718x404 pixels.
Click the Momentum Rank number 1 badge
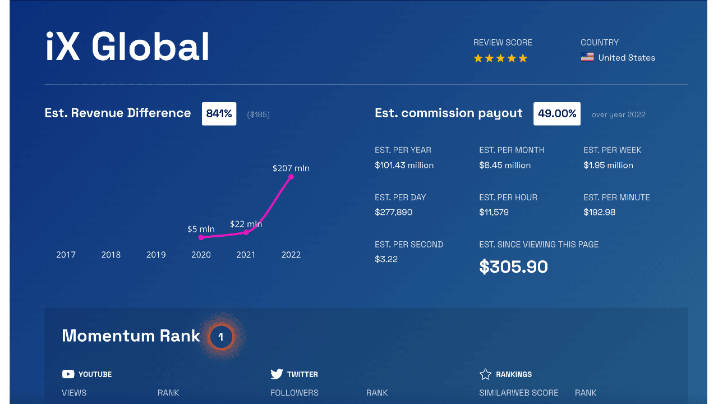point(221,337)
